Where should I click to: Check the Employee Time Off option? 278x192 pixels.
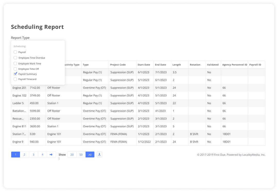(x=15, y=69)
